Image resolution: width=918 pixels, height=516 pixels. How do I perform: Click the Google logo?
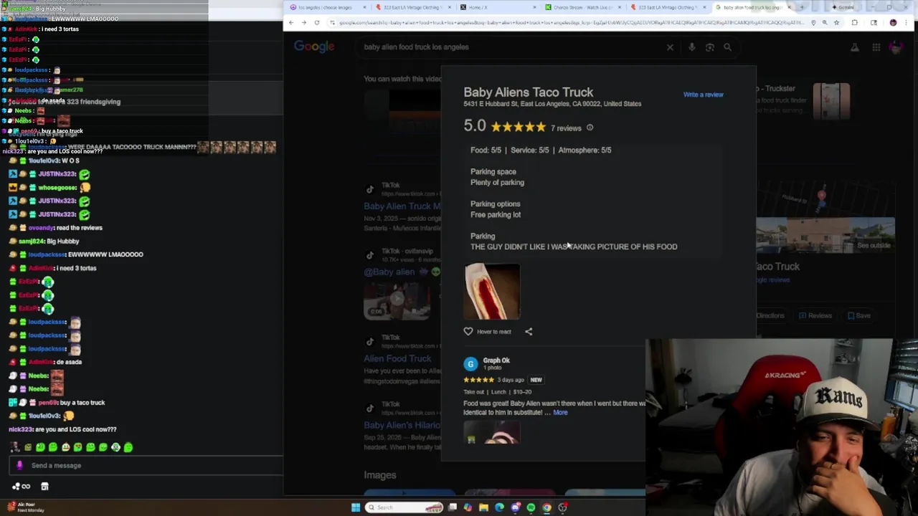point(314,47)
